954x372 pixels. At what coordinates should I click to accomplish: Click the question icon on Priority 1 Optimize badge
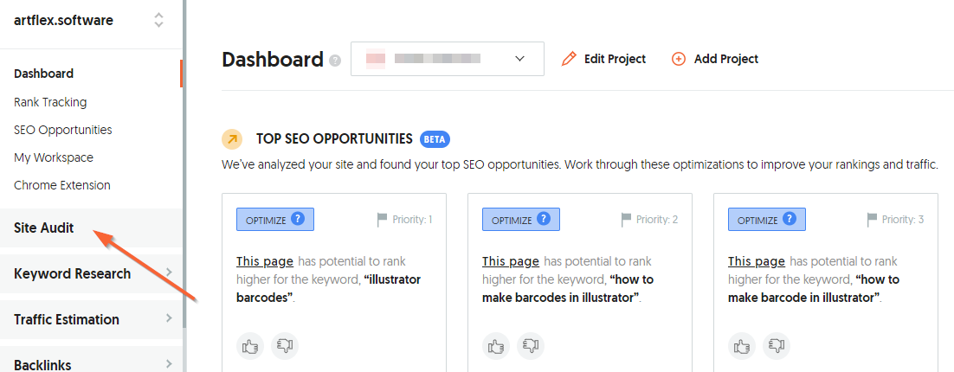[298, 219]
